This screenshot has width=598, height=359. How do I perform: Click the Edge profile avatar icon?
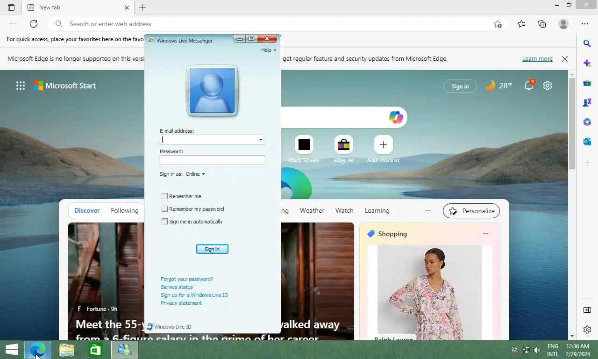click(563, 24)
